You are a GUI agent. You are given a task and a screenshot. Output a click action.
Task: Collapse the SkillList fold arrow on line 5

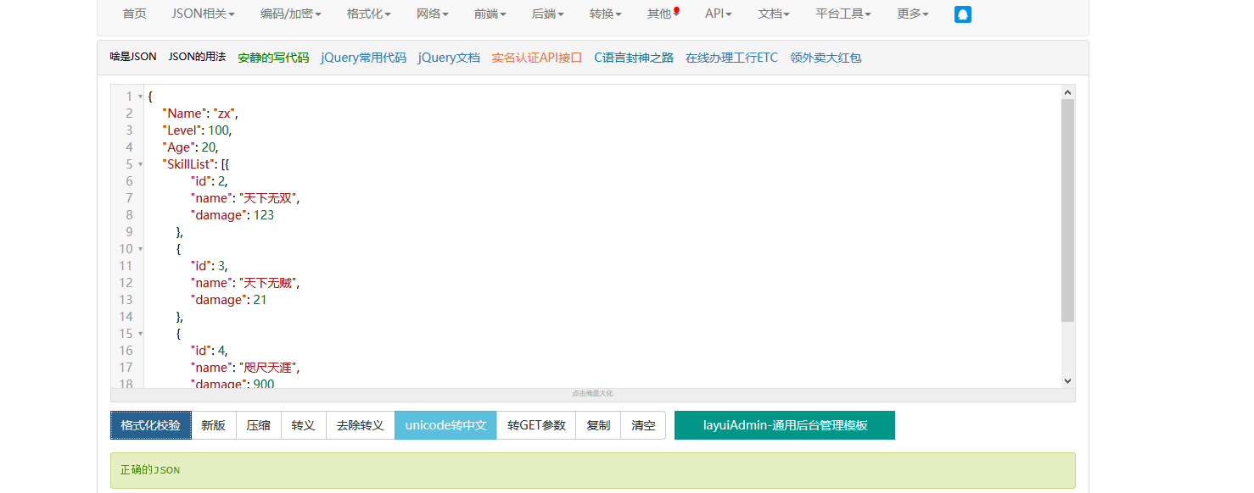(140, 164)
